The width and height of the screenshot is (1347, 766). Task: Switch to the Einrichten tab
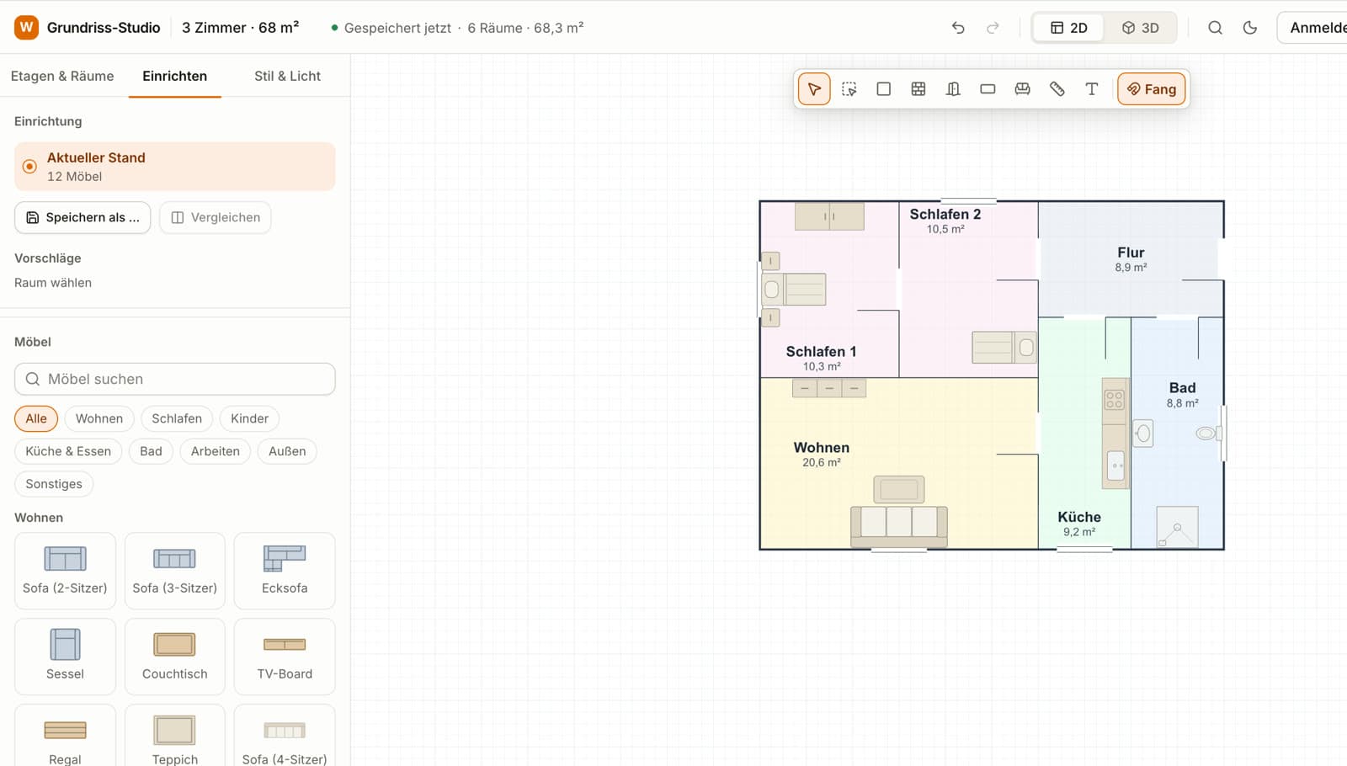tap(174, 76)
